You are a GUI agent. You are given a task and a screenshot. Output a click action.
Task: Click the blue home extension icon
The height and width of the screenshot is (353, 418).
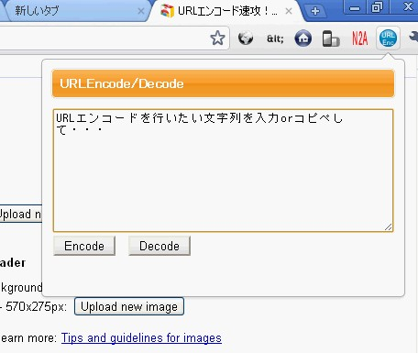point(303,39)
